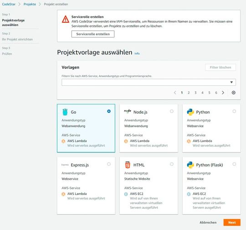Click the Python logo on Python card

tap(190, 112)
